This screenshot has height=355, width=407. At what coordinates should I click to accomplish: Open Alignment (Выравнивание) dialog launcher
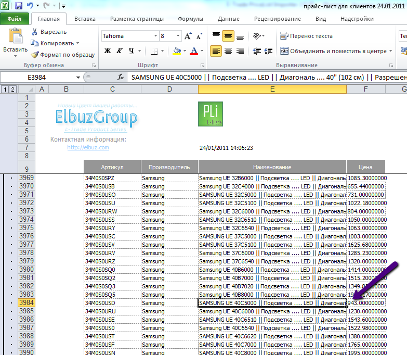coord(391,66)
